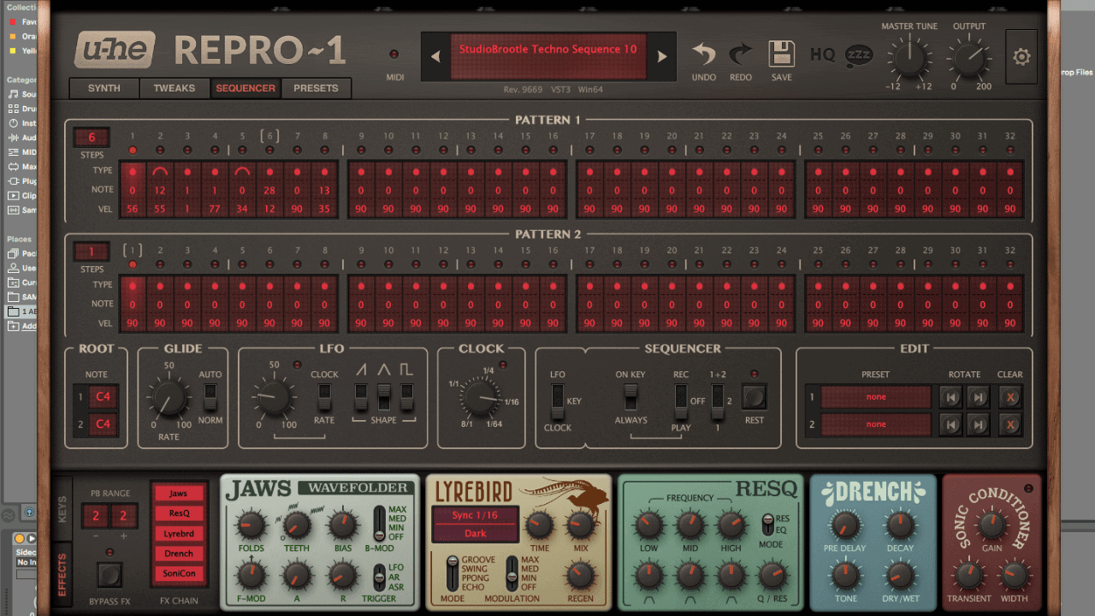Open the pattern 1 preset dropdown
This screenshot has width=1095, height=616.
pyautogui.click(x=875, y=397)
